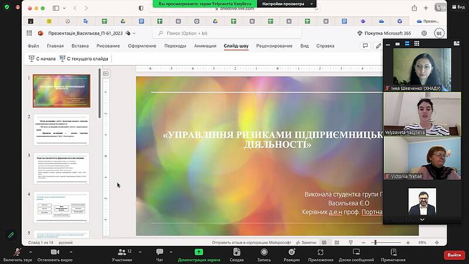Viewport: 469px width, 264px height.
Task: Open the Zoom chat icon
Action: pyautogui.click(x=159, y=252)
